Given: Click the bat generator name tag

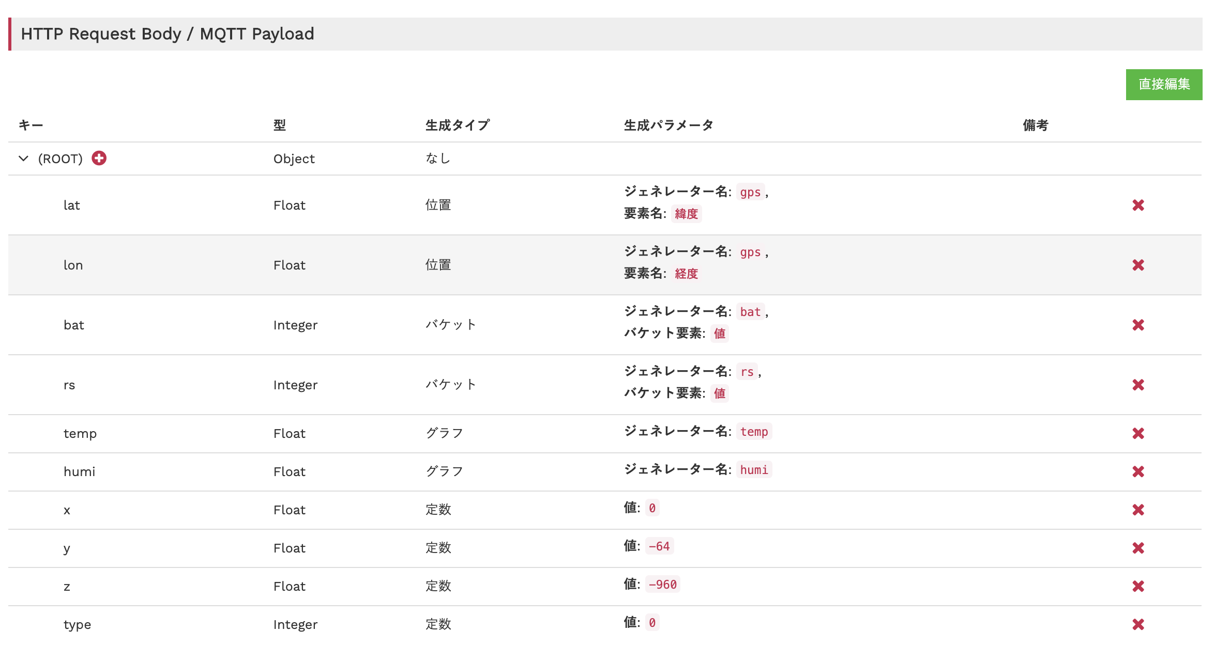Looking at the screenshot, I should coord(750,312).
